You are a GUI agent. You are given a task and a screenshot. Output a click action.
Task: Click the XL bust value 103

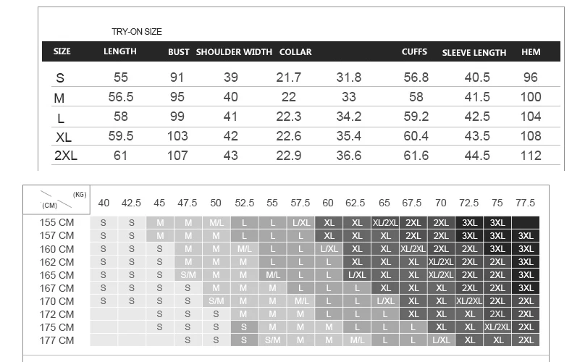pyautogui.click(x=177, y=136)
